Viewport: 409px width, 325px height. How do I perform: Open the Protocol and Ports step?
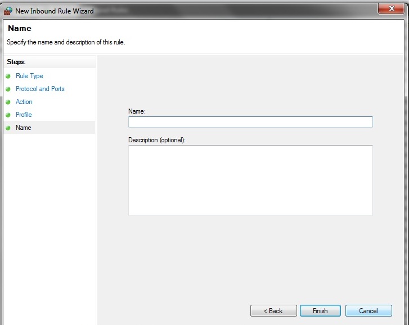tap(40, 89)
